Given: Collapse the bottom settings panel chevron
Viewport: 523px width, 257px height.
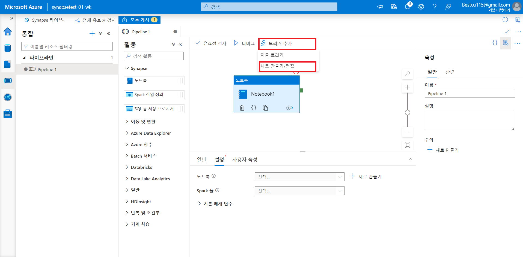Looking at the screenshot, I should coord(410,159).
